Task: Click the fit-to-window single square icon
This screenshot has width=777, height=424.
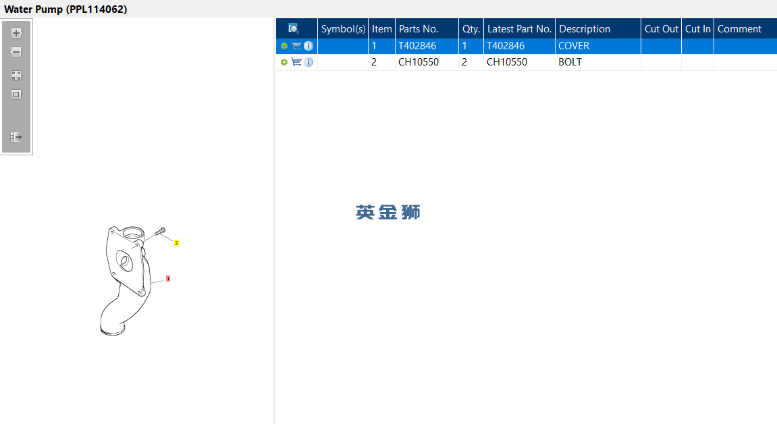Action: [16, 95]
